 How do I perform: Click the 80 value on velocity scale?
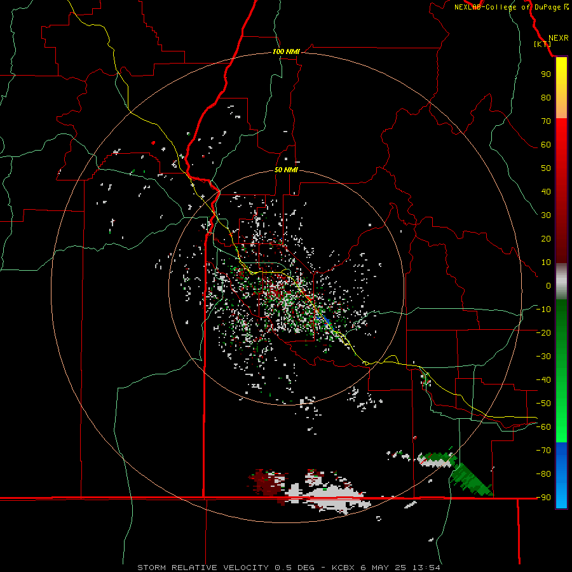coord(546,97)
